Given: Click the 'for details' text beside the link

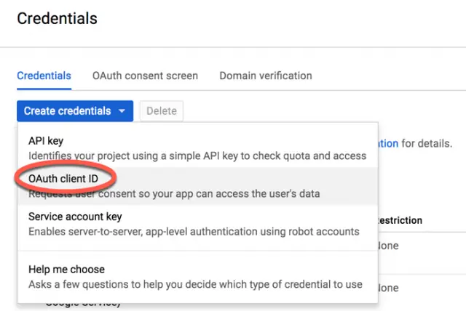Looking at the screenshot, I should [427, 144].
